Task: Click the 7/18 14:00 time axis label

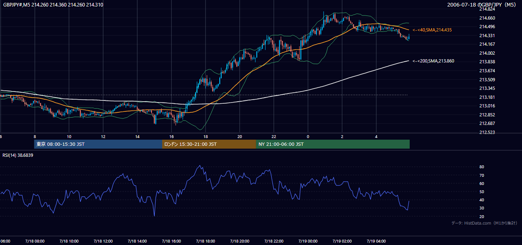Action: tap(137, 241)
